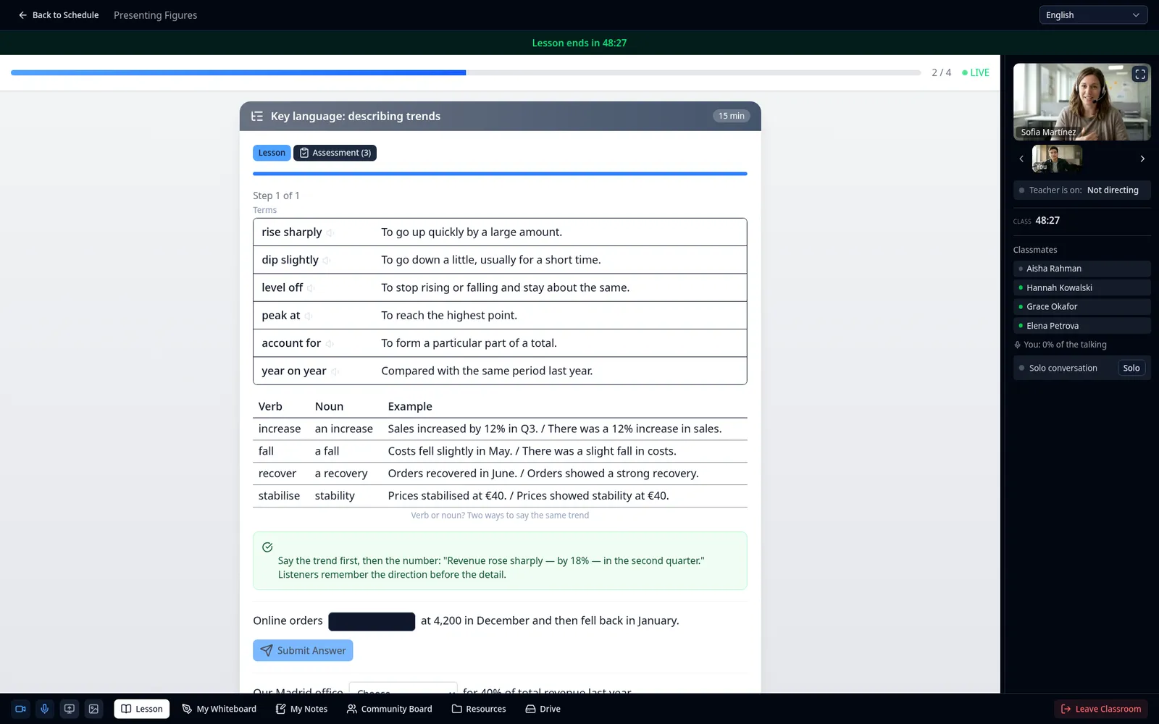This screenshot has height=724, width=1159.
Task: Open the Community Board
Action: pyautogui.click(x=390, y=709)
